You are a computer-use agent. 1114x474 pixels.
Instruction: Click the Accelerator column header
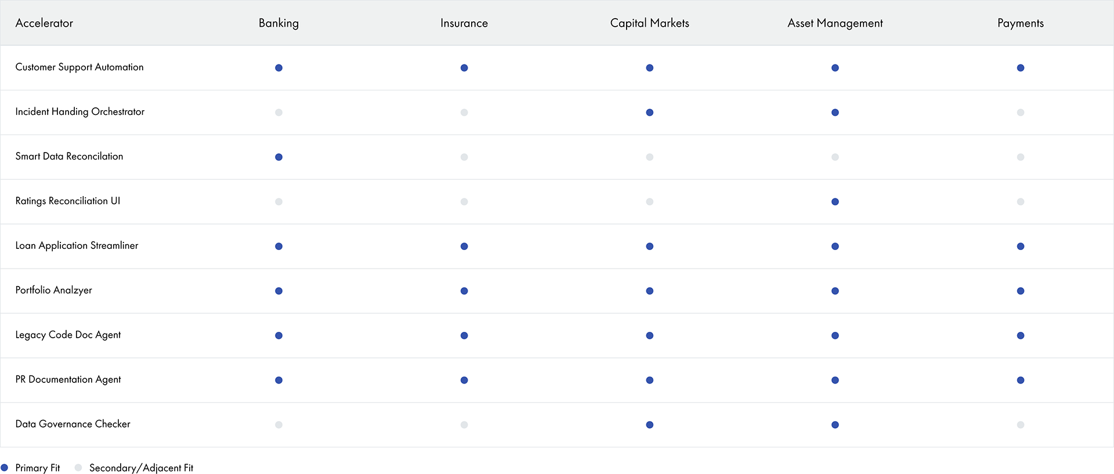click(44, 23)
